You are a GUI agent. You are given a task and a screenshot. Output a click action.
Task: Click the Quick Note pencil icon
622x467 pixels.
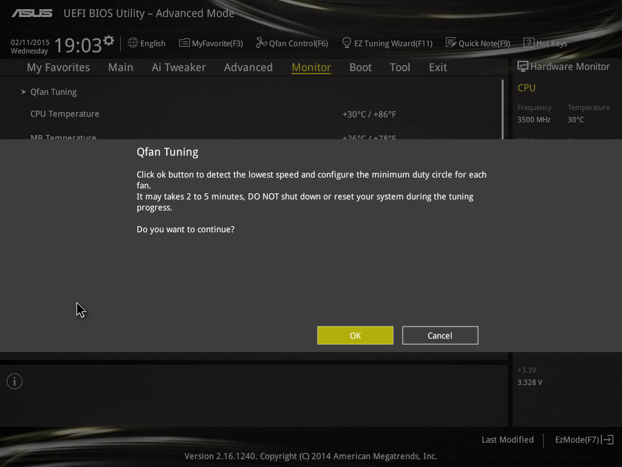pos(451,43)
